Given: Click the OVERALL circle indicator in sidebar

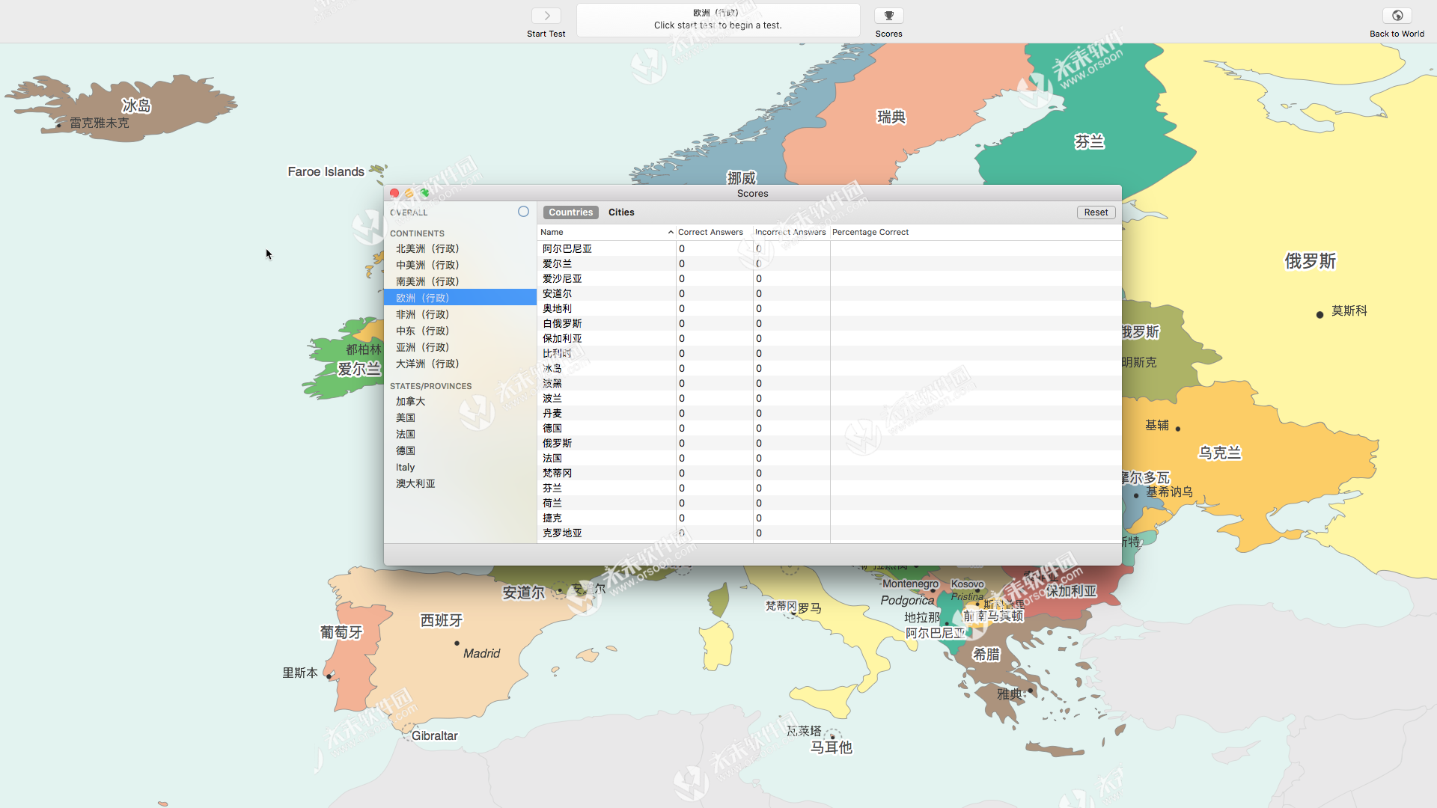Looking at the screenshot, I should pyautogui.click(x=523, y=212).
